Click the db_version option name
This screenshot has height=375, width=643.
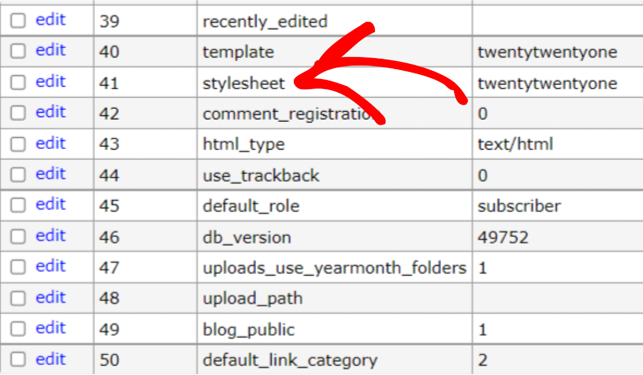pyautogui.click(x=247, y=238)
